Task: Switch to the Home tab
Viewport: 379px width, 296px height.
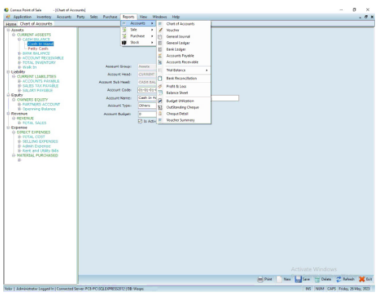Action: point(11,24)
